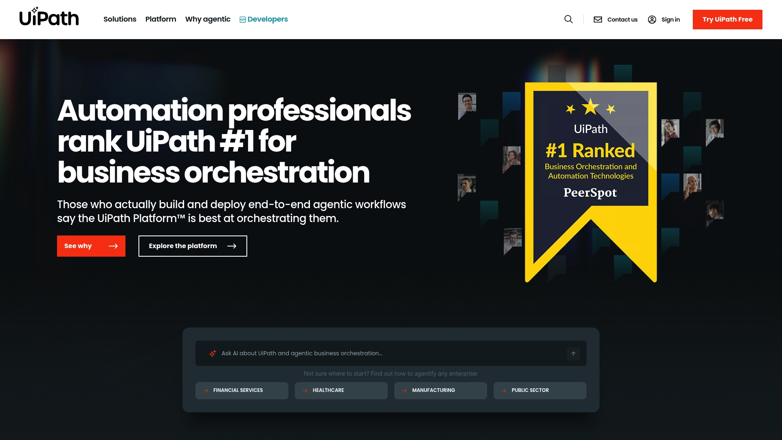The height and width of the screenshot is (440, 782).
Task: Click the Try UiPath Free button
Action: pos(727,19)
